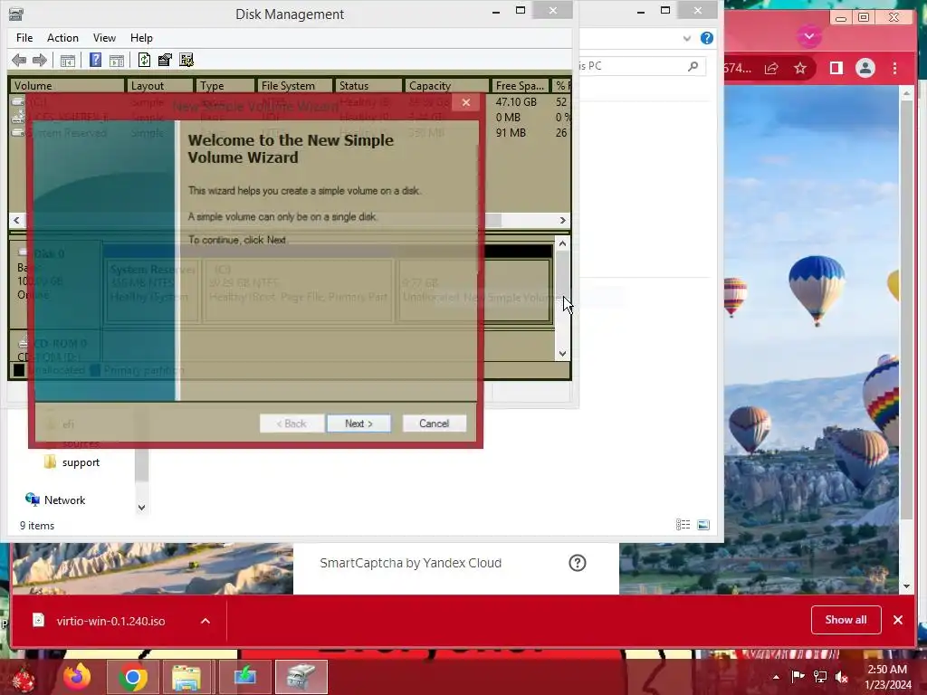
Task: Click the search magnifier in Explorer search box
Action: click(693, 66)
